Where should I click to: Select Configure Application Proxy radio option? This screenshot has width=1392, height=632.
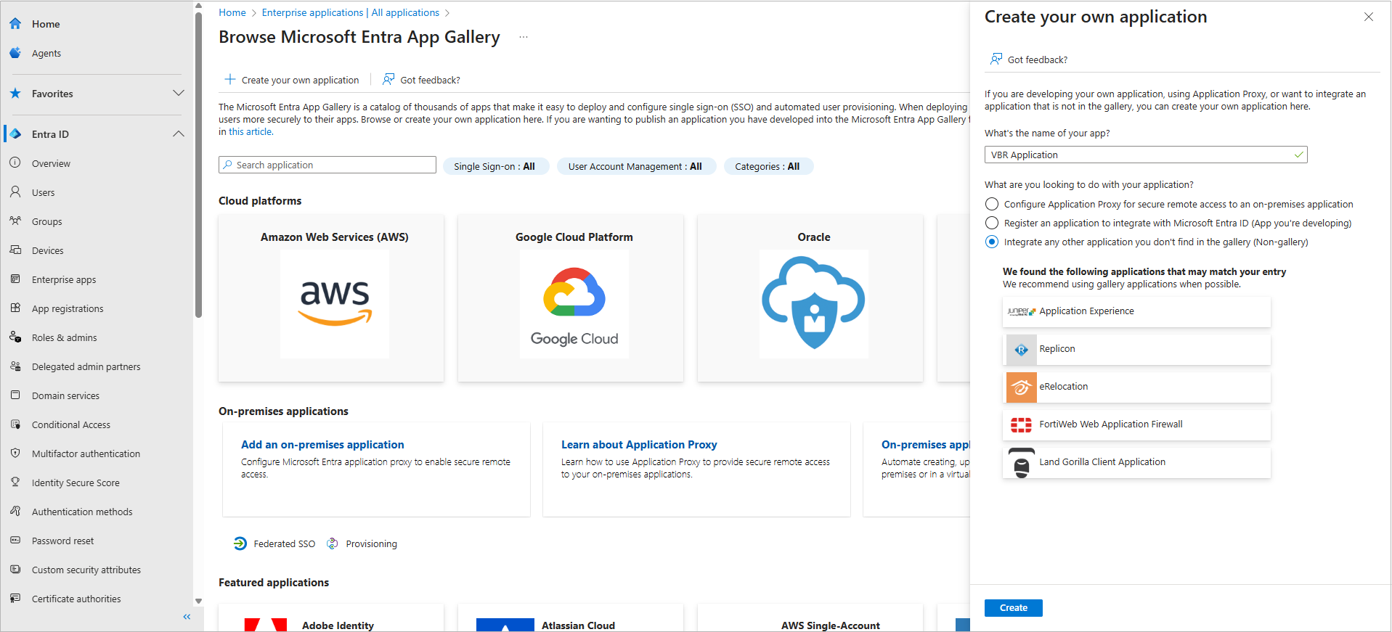click(992, 204)
